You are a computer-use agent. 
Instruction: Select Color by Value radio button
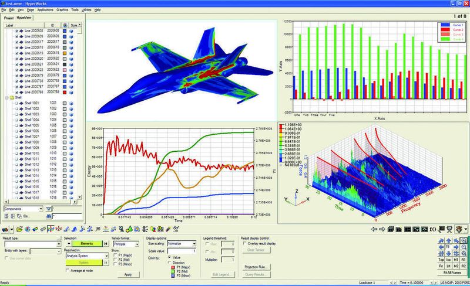(x=170, y=257)
